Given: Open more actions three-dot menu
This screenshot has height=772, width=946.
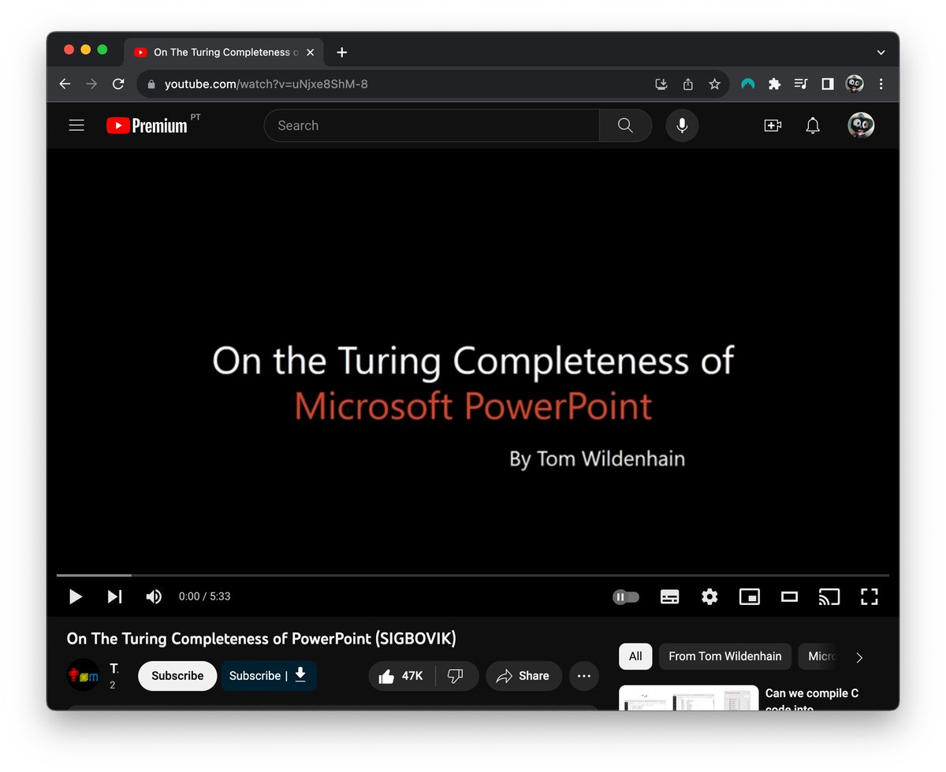Looking at the screenshot, I should (584, 676).
